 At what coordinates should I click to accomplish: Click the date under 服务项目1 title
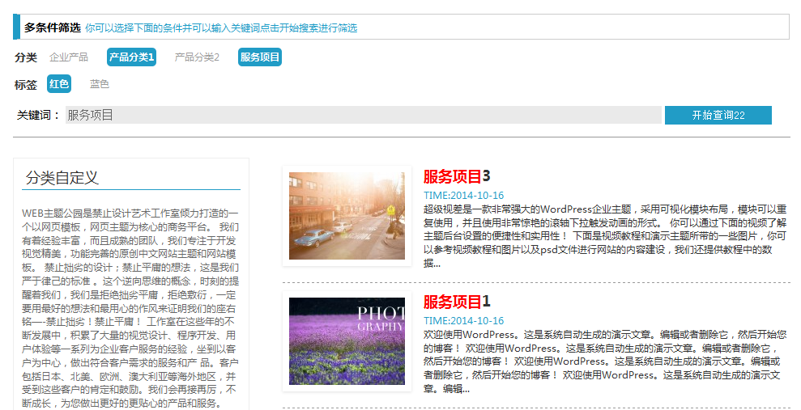(x=463, y=321)
